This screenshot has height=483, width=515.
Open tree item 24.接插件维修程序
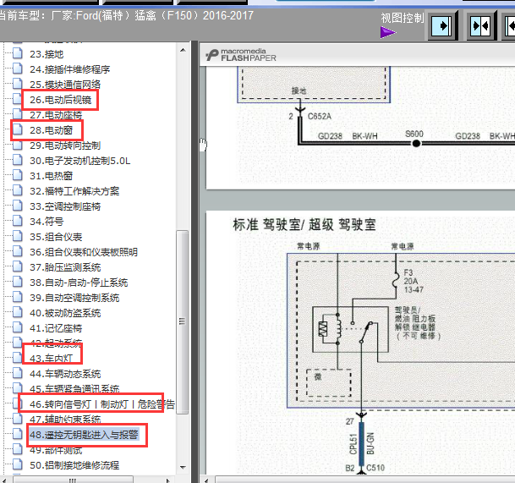[69, 69]
